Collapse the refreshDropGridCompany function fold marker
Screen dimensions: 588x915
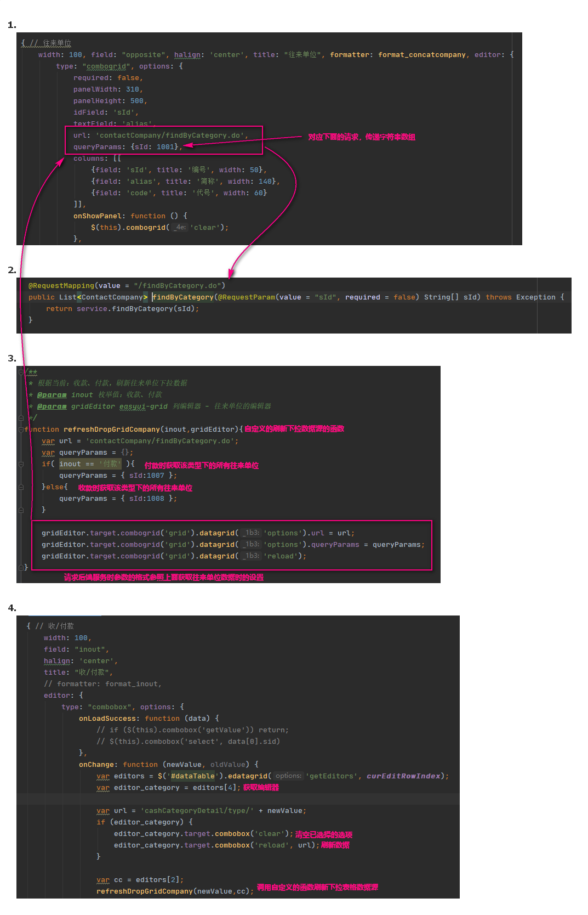[x=21, y=429]
